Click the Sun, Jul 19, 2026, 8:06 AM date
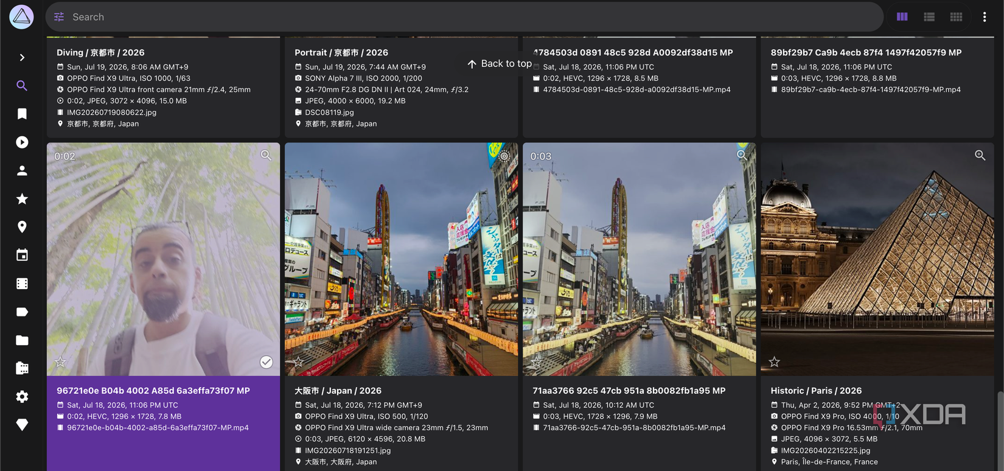 pyautogui.click(x=128, y=67)
